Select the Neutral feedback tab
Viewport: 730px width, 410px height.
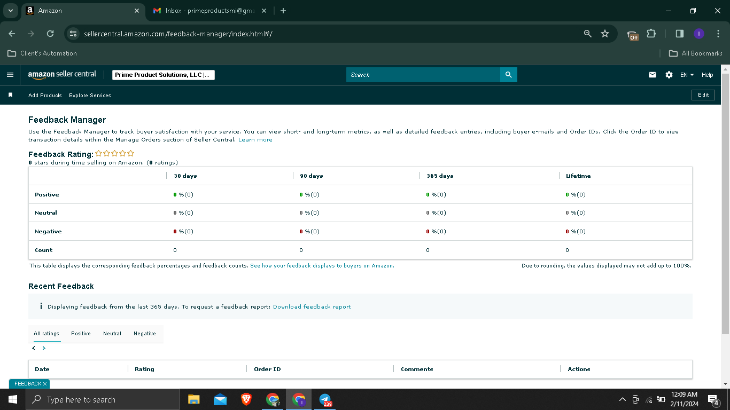pyautogui.click(x=112, y=334)
